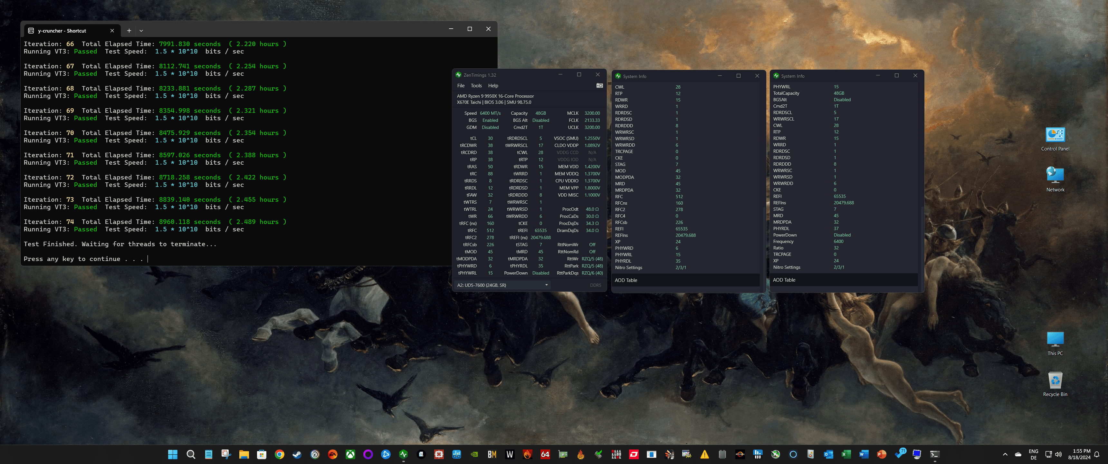Viewport: 1108px width, 464px height.
Task: Select the y-cruncher - Shortcut tab
Action: click(x=62, y=31)
